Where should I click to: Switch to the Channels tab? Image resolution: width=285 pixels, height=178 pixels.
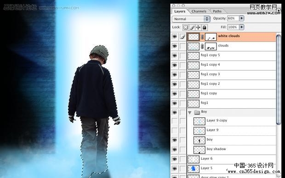199,11
